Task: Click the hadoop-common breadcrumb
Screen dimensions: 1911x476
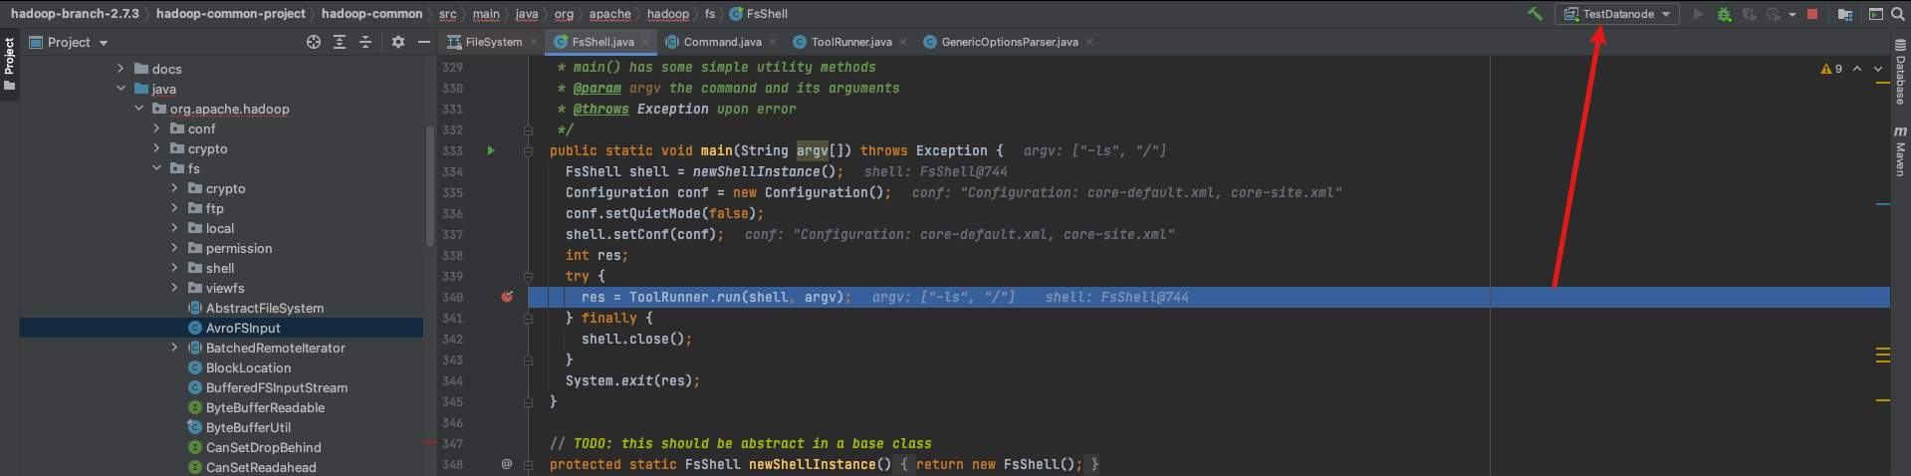Action: [371, 14]
